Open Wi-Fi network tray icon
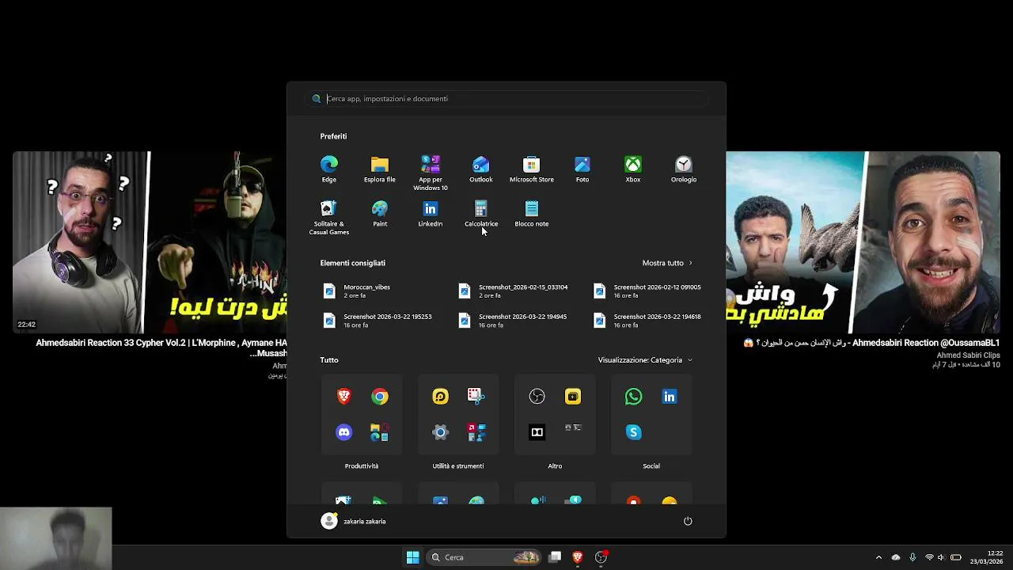 929,557
